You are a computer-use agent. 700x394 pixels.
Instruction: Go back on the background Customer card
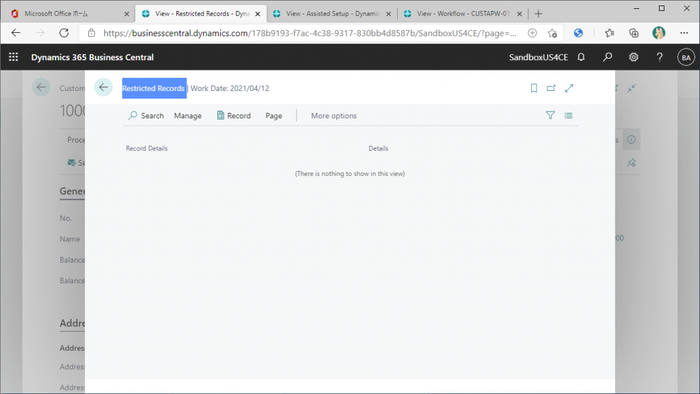click(41, 88)
